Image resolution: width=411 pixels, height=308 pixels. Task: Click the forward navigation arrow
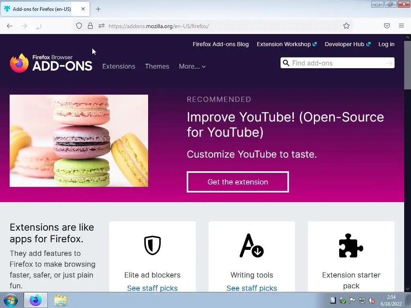pos(24,26)
